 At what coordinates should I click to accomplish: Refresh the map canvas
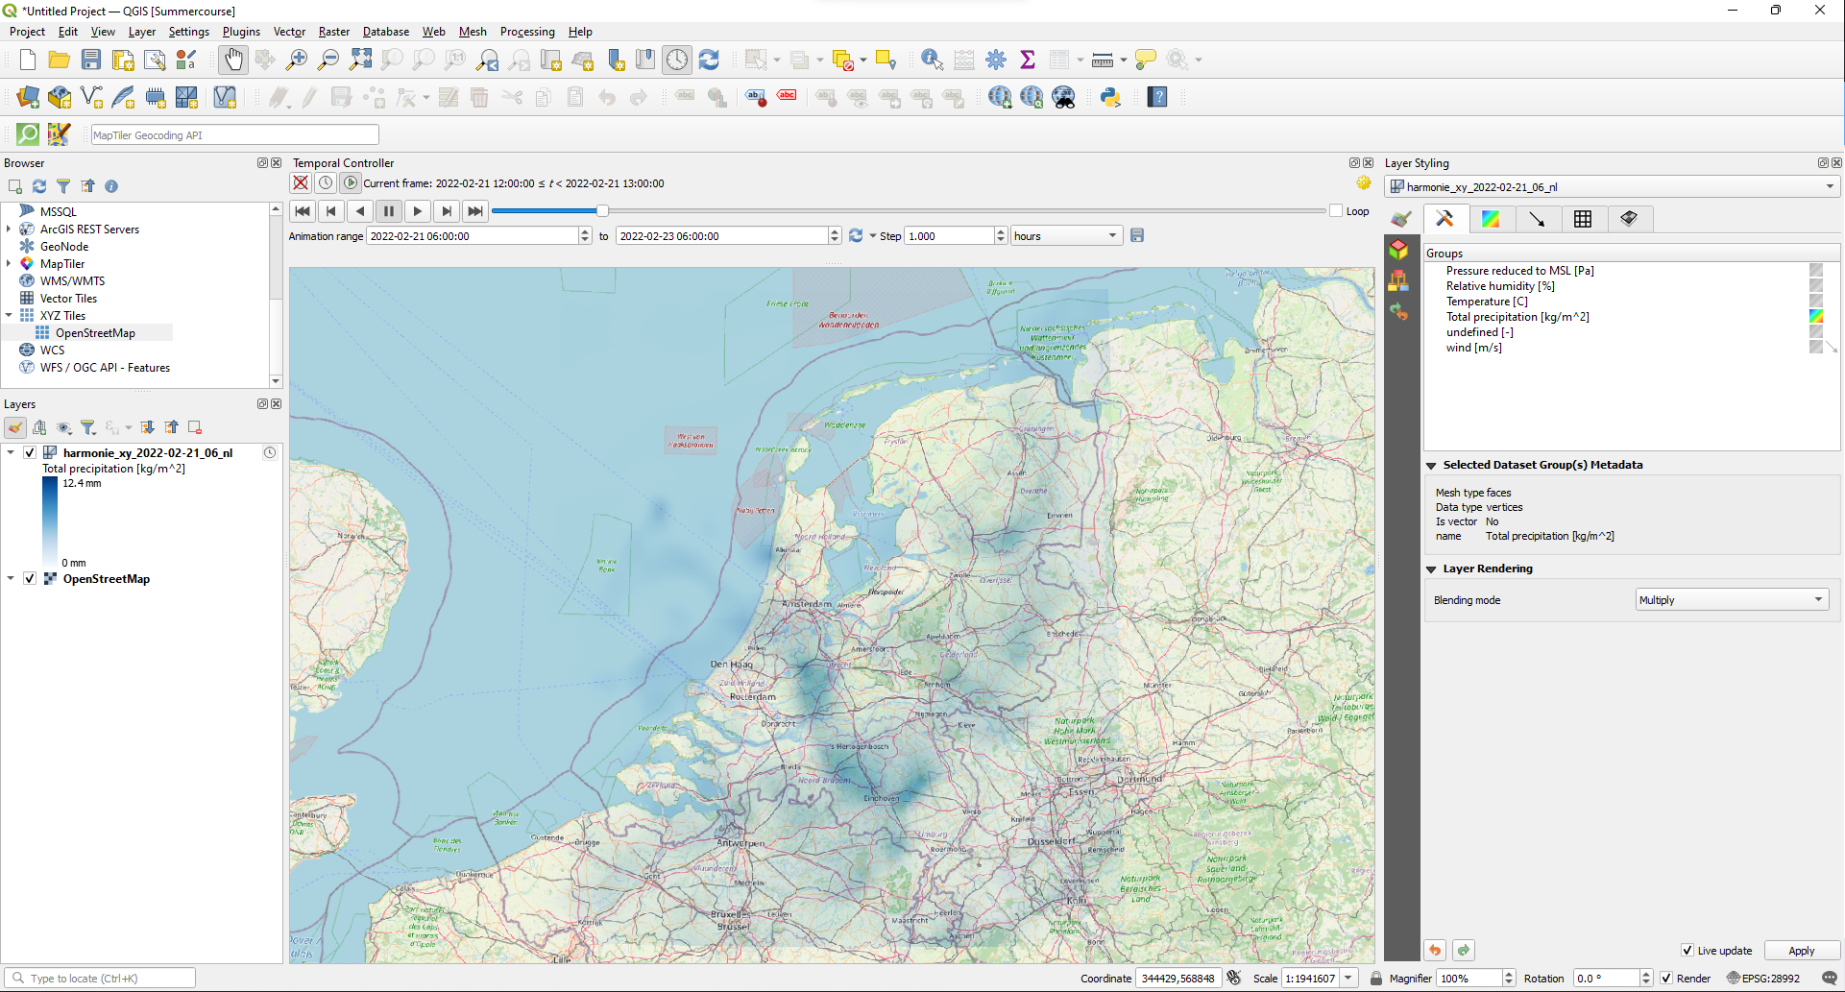709,60
